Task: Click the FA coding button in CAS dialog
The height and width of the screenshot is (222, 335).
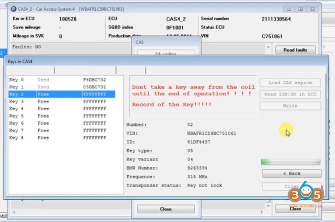Action: coord(166,53)
